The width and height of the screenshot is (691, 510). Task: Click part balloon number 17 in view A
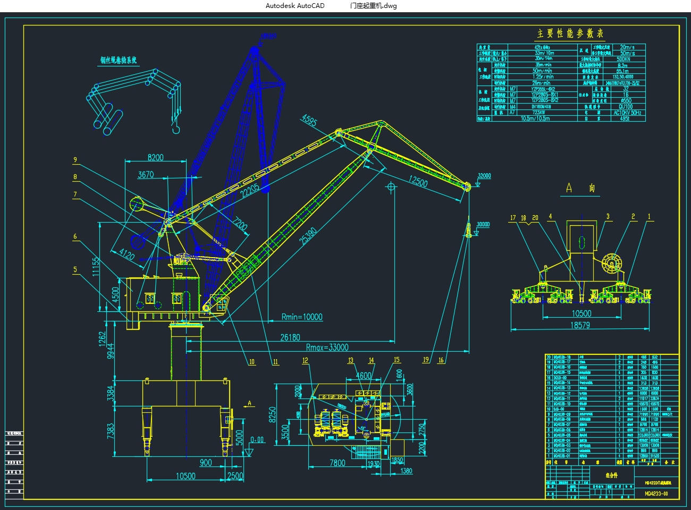tap(513, 218)
